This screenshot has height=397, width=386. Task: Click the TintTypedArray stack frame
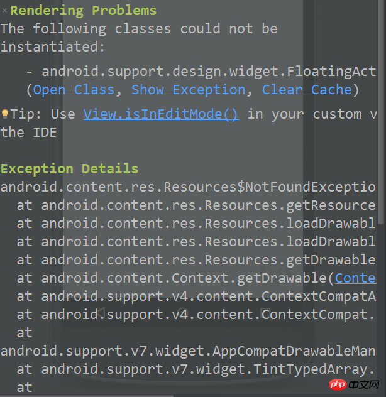pos(208,369)
